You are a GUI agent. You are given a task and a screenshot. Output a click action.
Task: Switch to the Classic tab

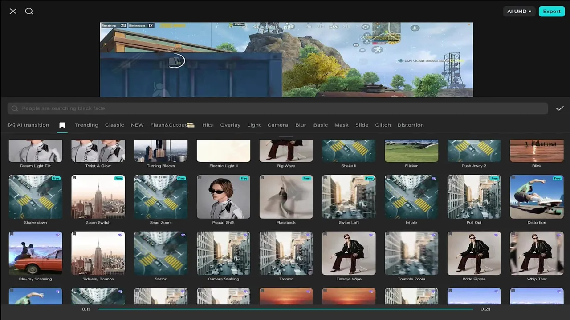pyautogui.click(x=114, y=125)
